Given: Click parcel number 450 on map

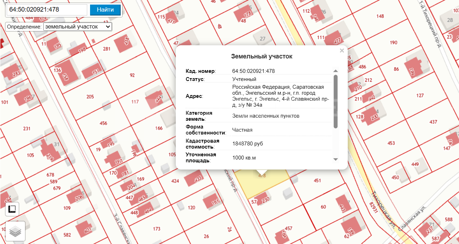Looking at the screenshot, I should [395, 177].
